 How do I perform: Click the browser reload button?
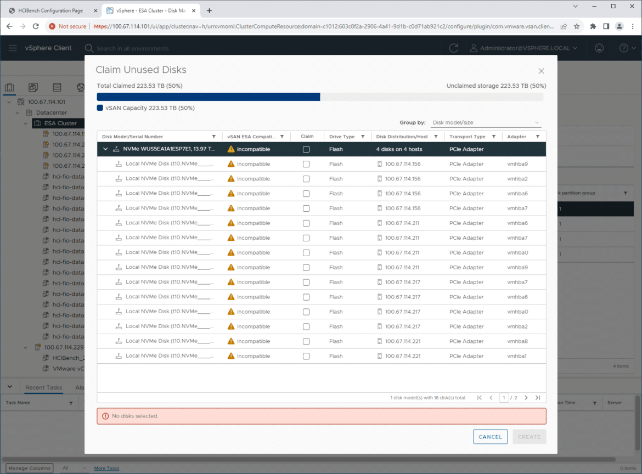coord(36,26)
